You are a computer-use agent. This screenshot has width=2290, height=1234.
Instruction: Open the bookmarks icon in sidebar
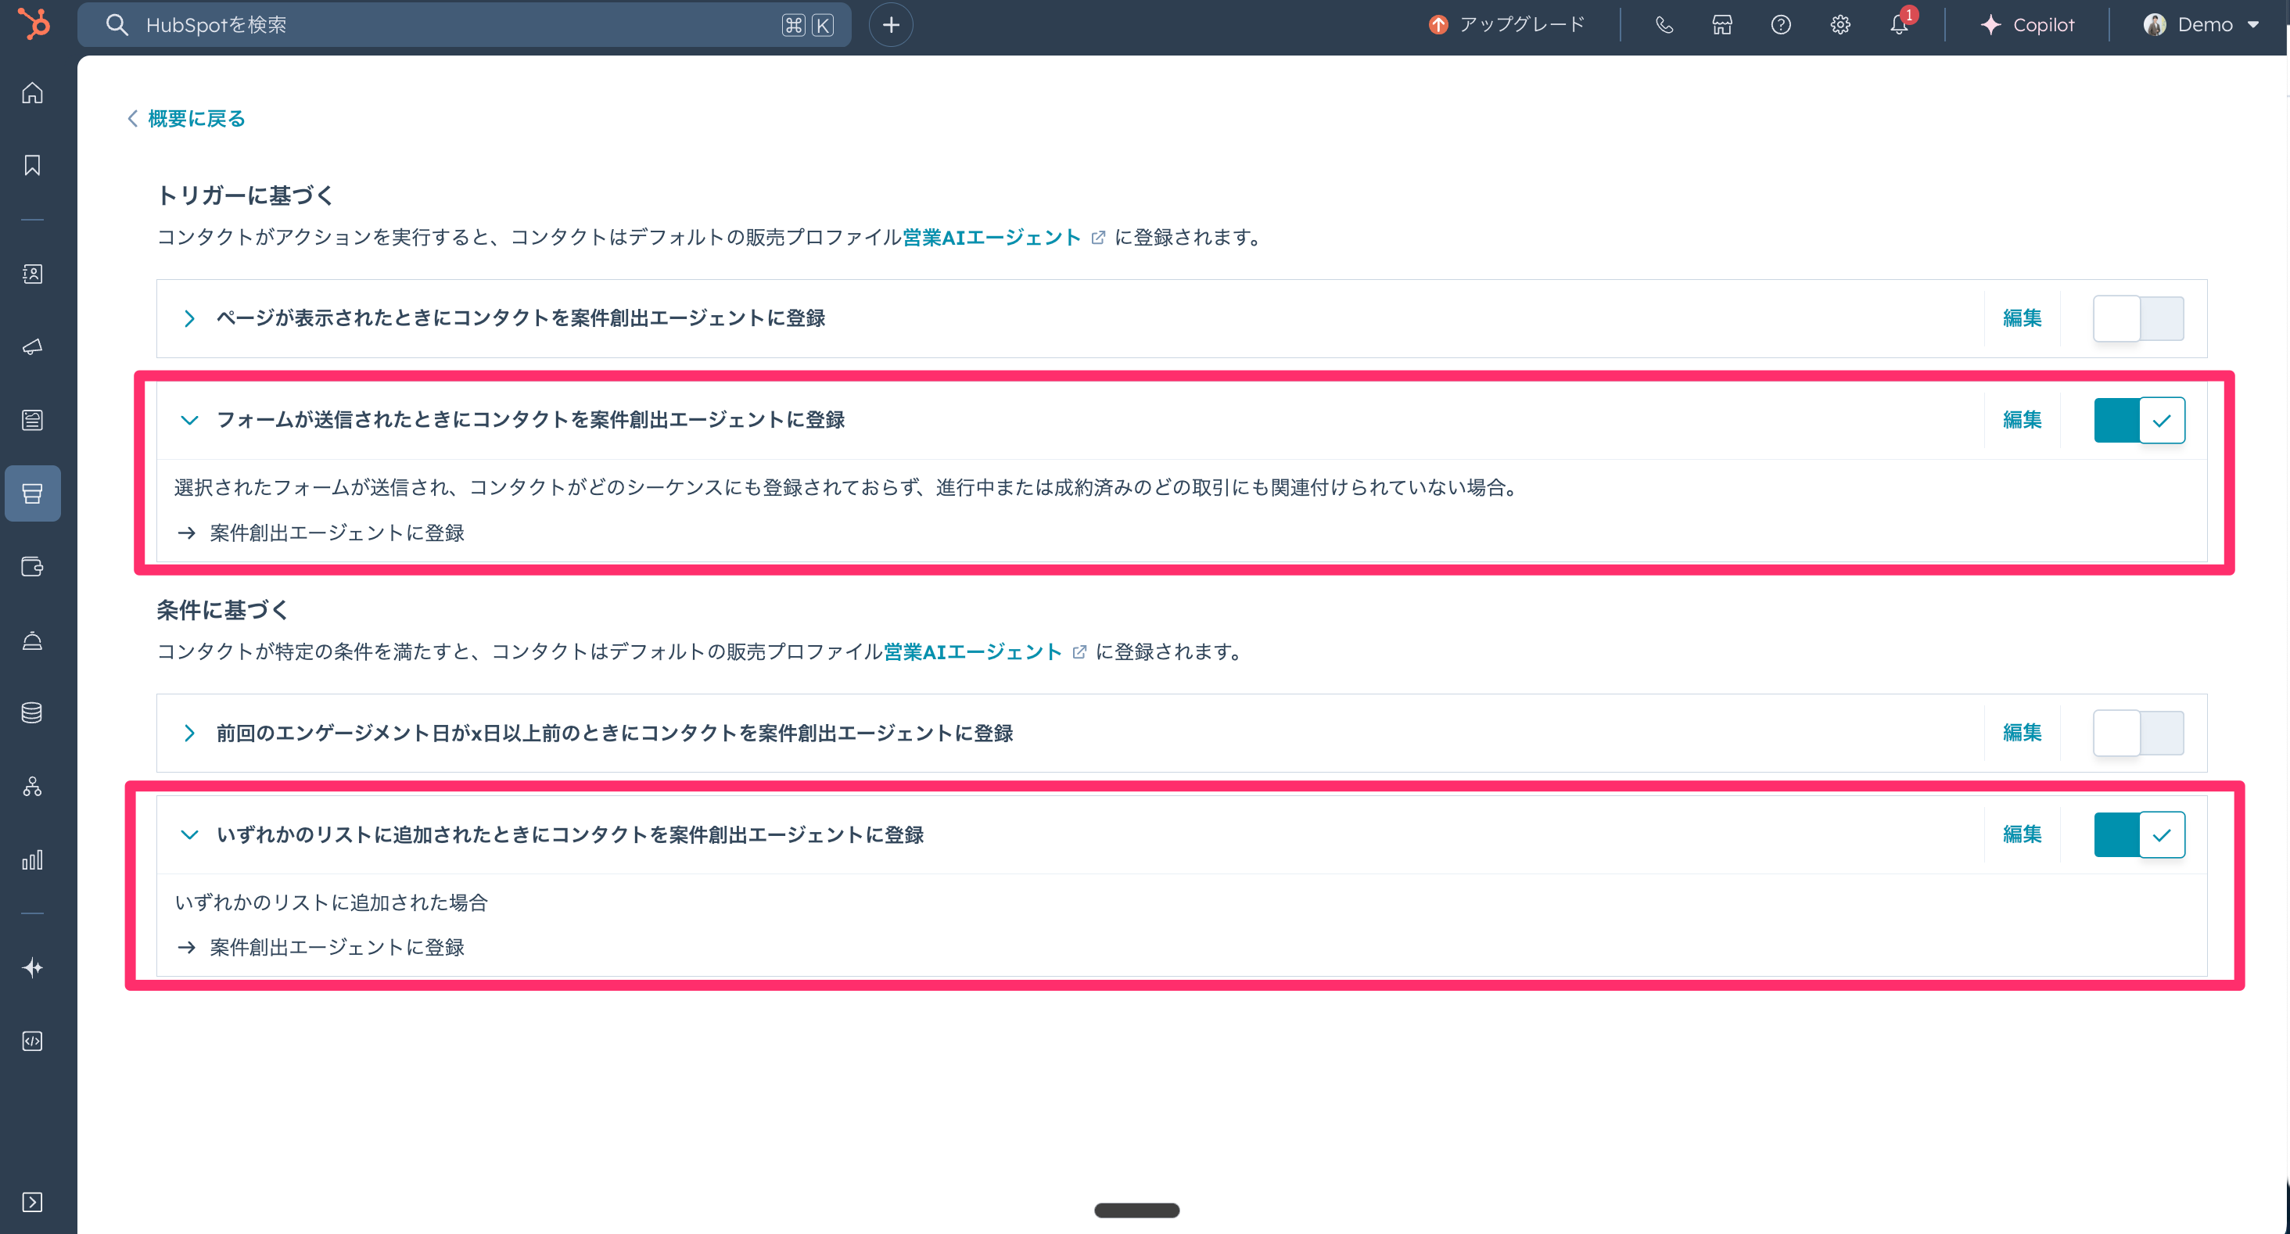click(32, 165)
